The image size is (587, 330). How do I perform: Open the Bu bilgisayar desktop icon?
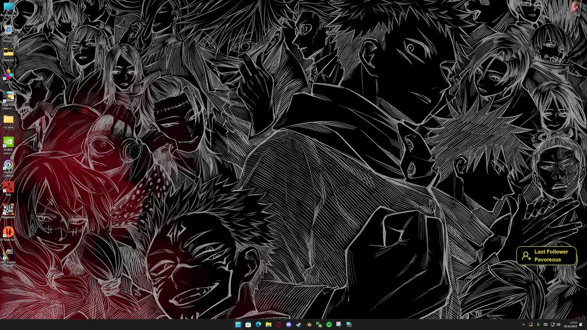8,9
